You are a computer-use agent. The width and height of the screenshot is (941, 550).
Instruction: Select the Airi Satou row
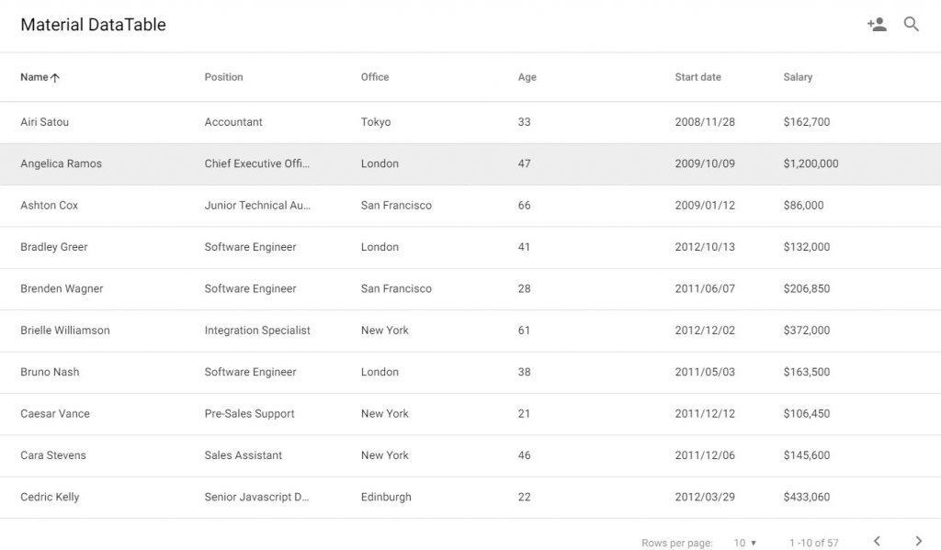(470, 122)
